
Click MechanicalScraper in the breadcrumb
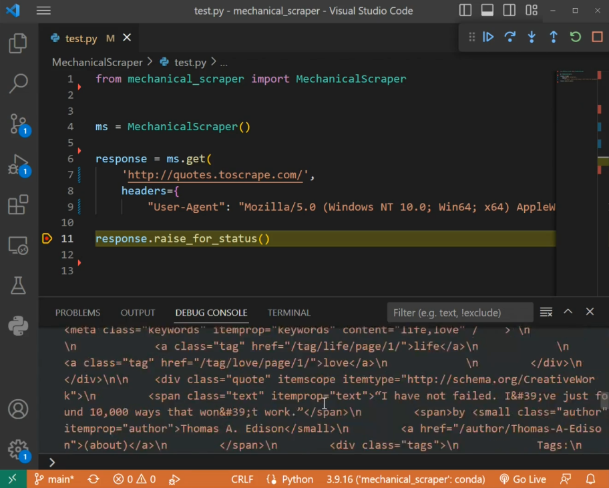coord(97,62)
